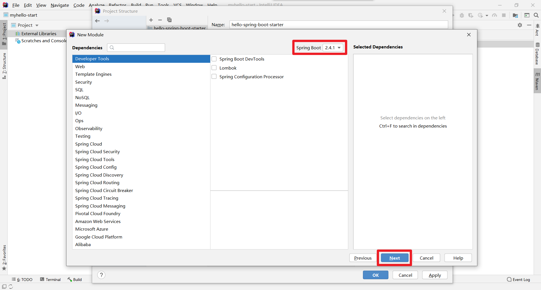Select the Messaging category

coord(141,105)
